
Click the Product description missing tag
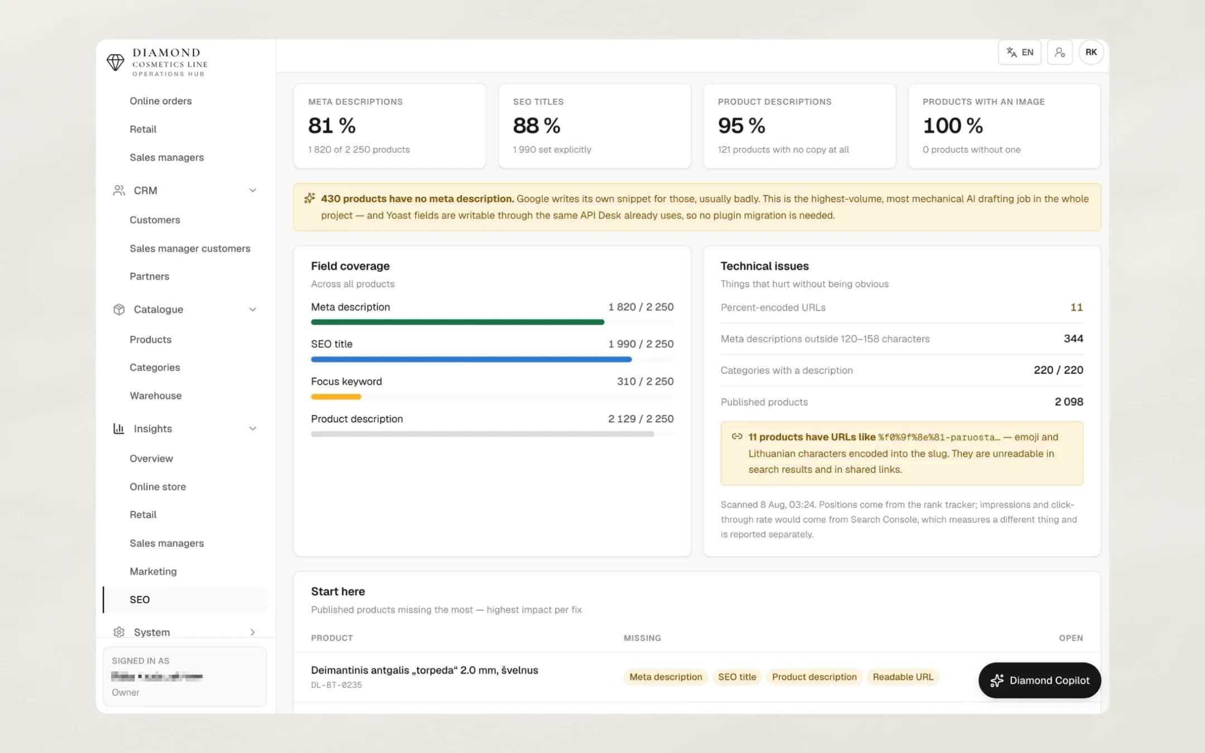(x=814, y=677)
